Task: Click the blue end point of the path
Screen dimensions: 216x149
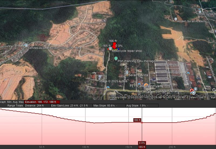Action: [118, 49]
